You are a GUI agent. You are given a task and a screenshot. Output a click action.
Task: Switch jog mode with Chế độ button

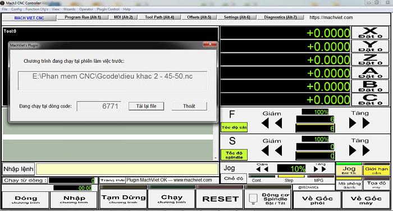[x=234, y=178]
